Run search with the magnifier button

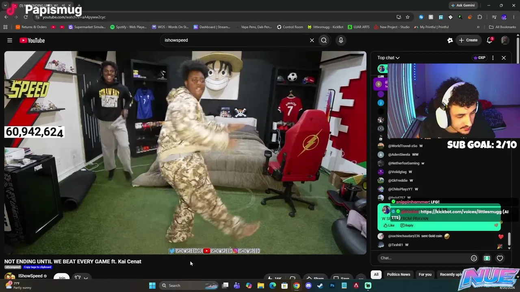[324, 40]
